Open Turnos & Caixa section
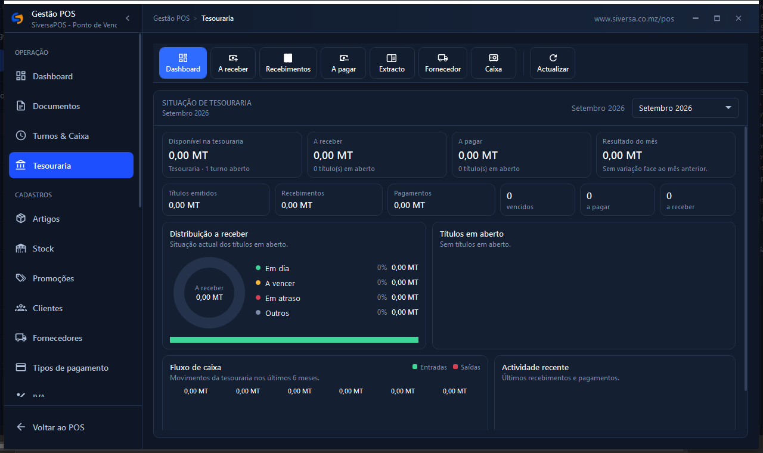This screenshot has width=763, height=453. [71, 136]
